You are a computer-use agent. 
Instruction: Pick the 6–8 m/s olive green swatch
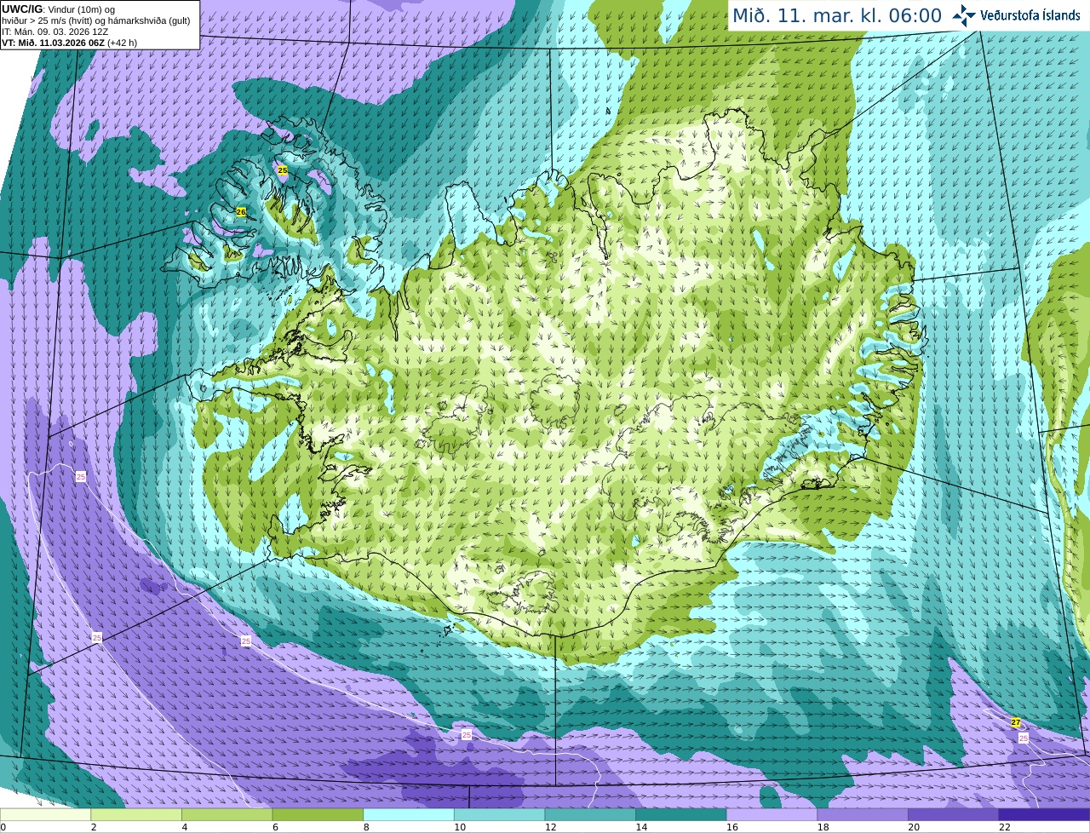[318, 815]
